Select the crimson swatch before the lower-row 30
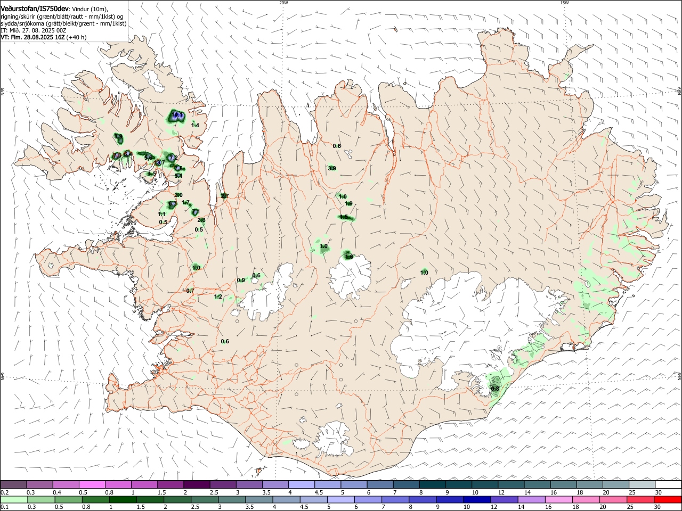This screenshot has width=682, height=511. (641, 500)
